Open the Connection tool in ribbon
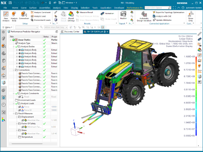The width and height of the screenshot is (203, 152). pos(24,15)
